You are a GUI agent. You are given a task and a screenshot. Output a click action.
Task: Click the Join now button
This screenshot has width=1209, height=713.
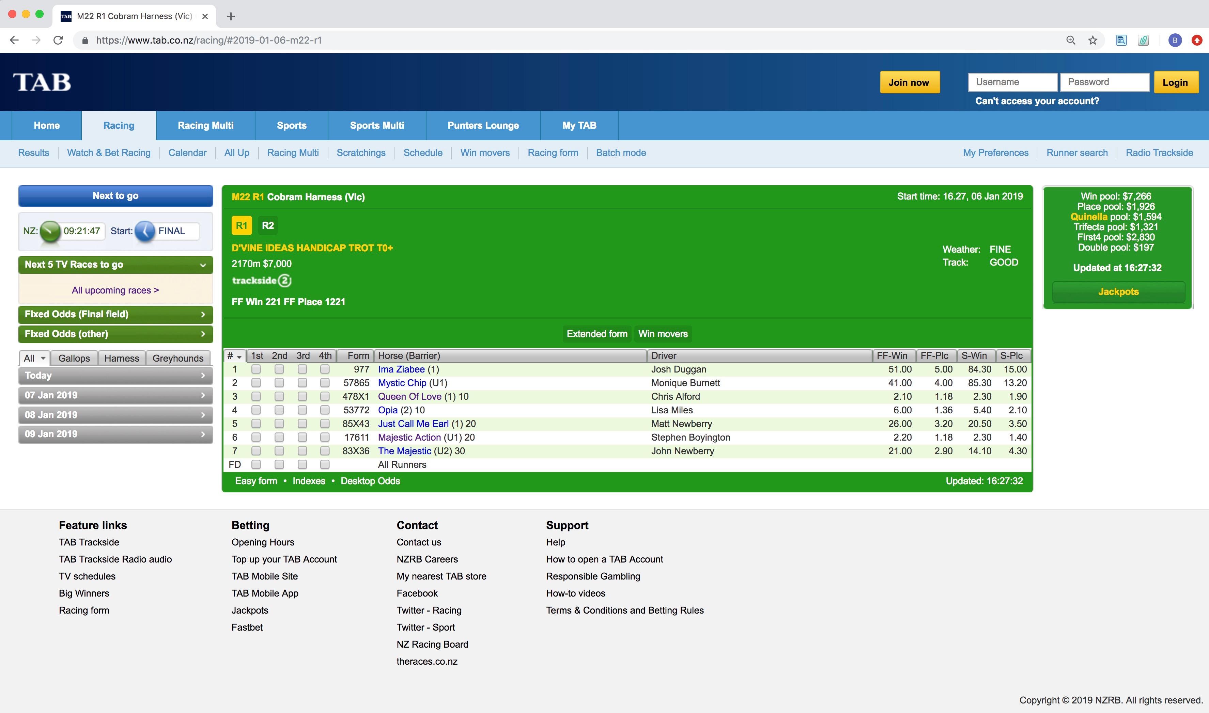tap(910, 82)
